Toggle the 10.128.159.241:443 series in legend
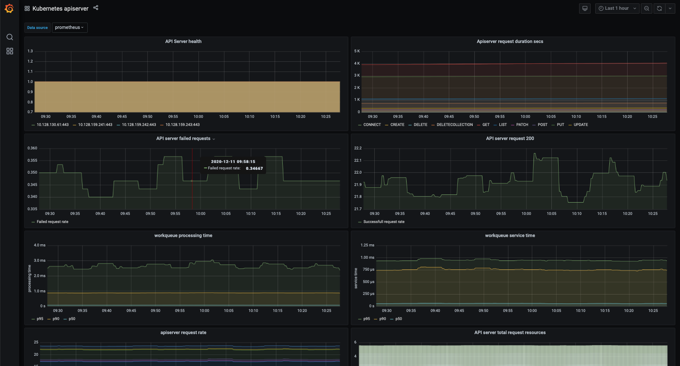 (x=95, y=125)
